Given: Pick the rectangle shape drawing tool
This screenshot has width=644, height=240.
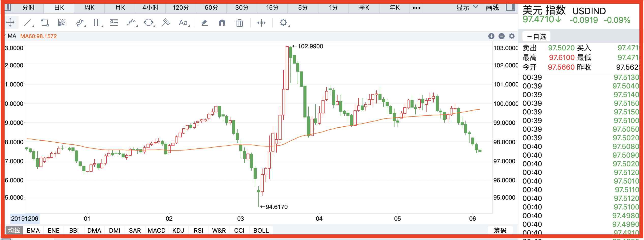Looking at the screenshot, I should tap(45, 23).
